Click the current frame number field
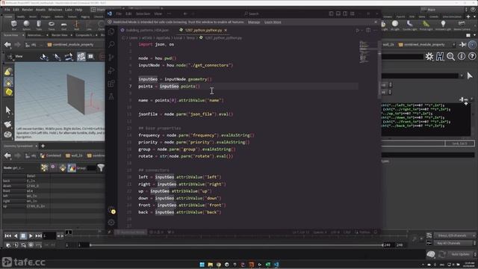This screenshot has width=478, height=269. click(x=49, y=236)
